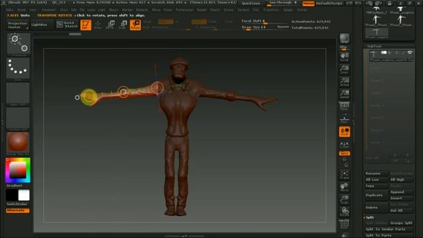Click the Duplicate subtool button
Image resolution: width=423 pixels, height=238 pixels.
[377, 195]
